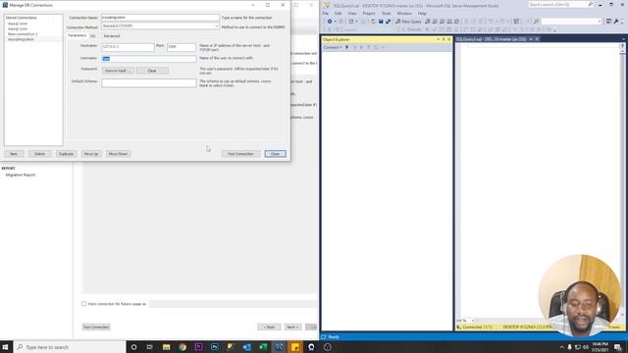The width and height of the screenshot is (628, 353).
Task: Click the taskbar search box
Action: (70, 347)
